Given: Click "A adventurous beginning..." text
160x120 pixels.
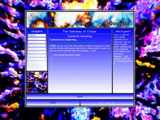Looking at the screenshot, I should [64, 40].
